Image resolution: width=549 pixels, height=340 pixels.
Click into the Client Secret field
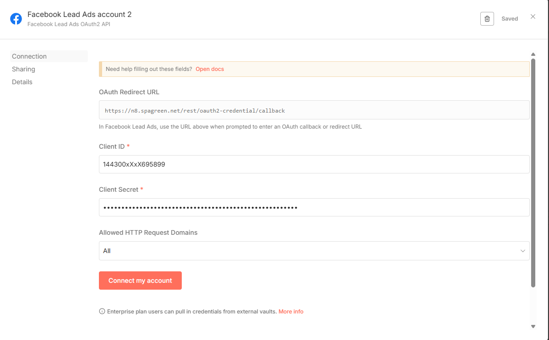[x=314, y=207]
